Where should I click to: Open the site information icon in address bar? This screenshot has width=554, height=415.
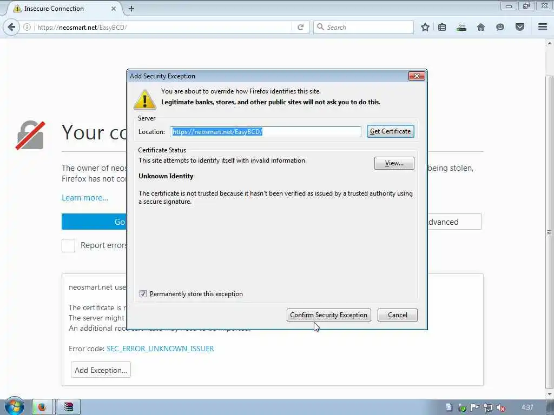pyautogui.click(x=27, y=27)
